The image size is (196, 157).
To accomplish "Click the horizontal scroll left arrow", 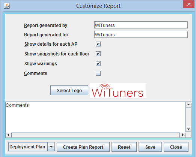I will [8, 135].
